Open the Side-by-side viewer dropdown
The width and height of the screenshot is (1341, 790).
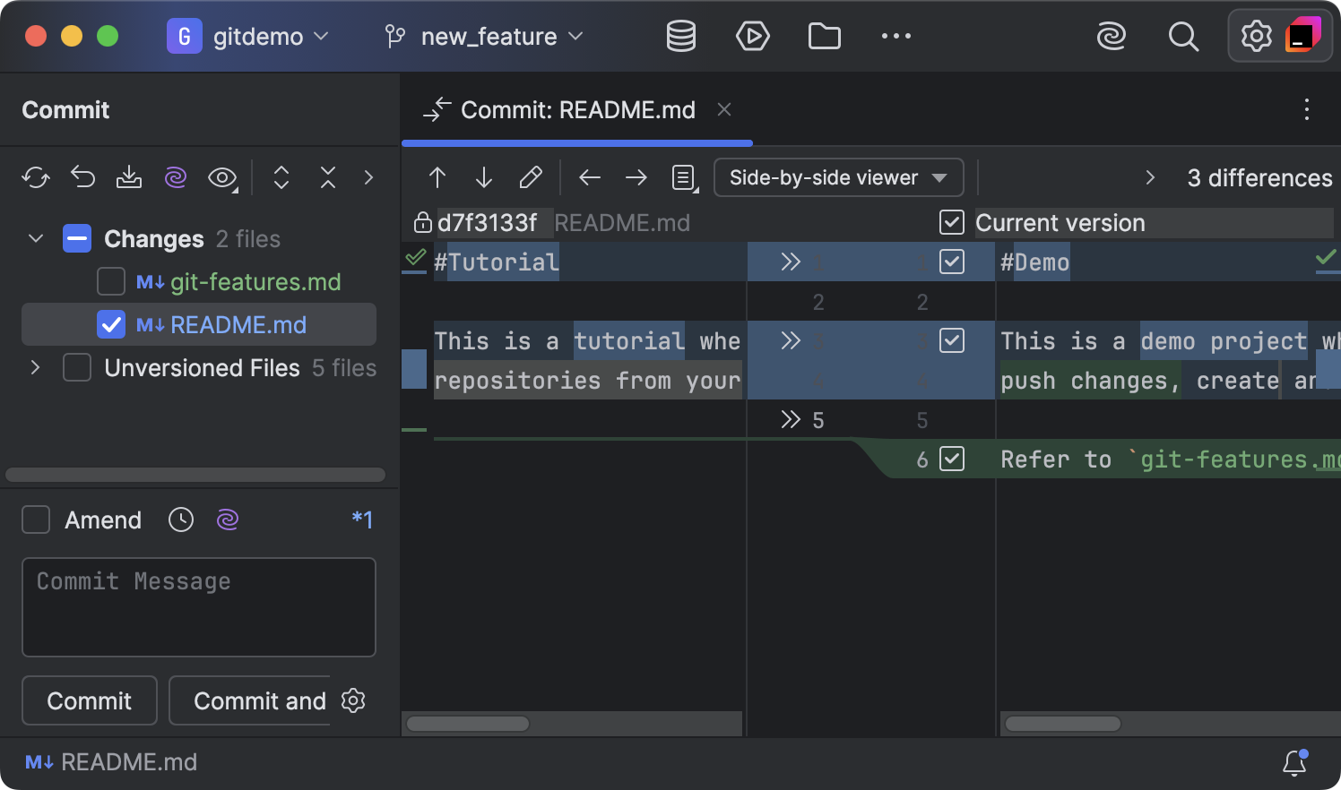838,177
